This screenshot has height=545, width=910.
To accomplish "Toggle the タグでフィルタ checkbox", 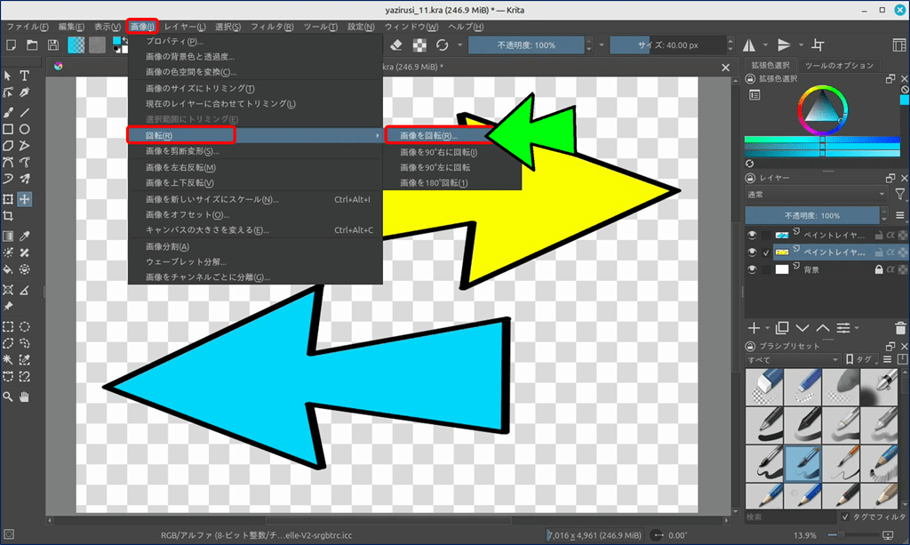I will tap(845, 517).
